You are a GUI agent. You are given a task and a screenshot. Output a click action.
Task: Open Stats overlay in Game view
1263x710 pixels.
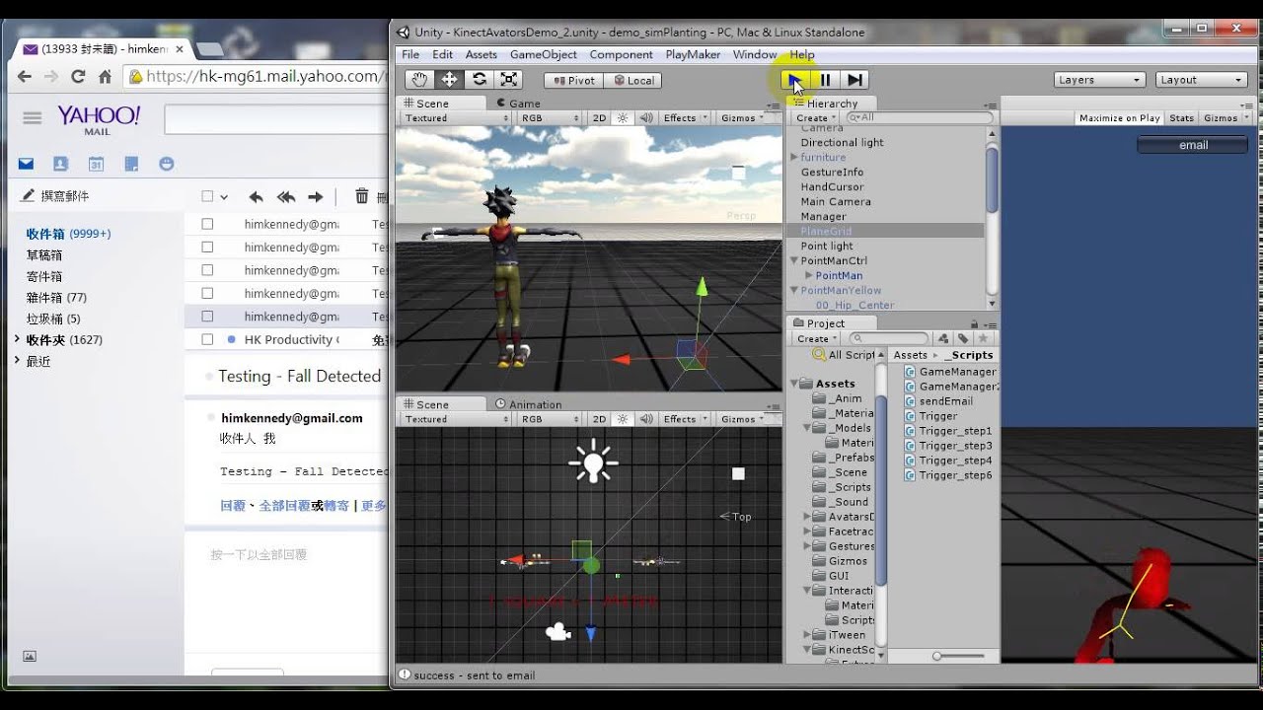(x=1181, y=118)
